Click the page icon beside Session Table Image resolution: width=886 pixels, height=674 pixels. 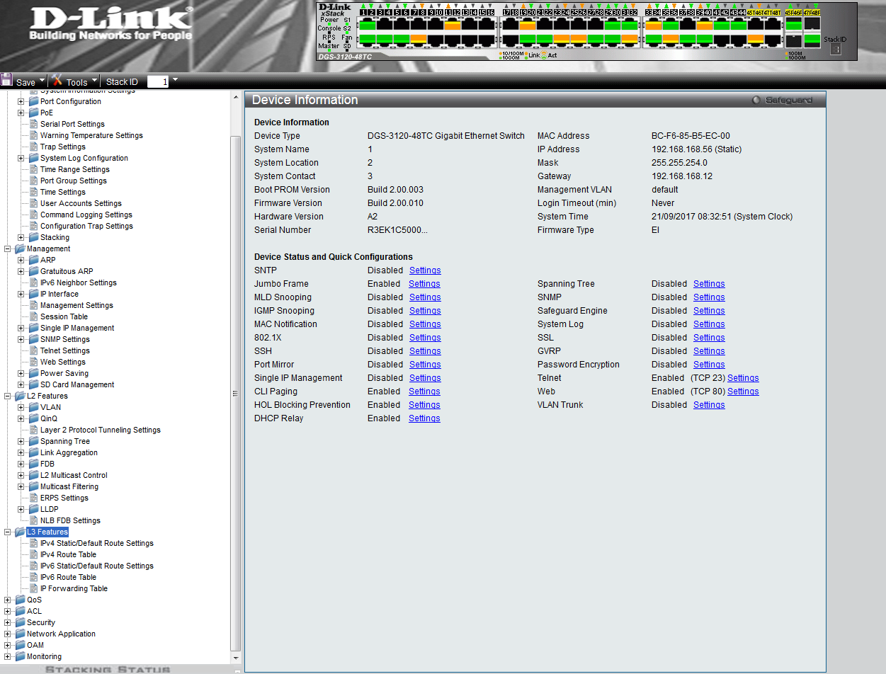pyautogui.click(x=33, y=316)
